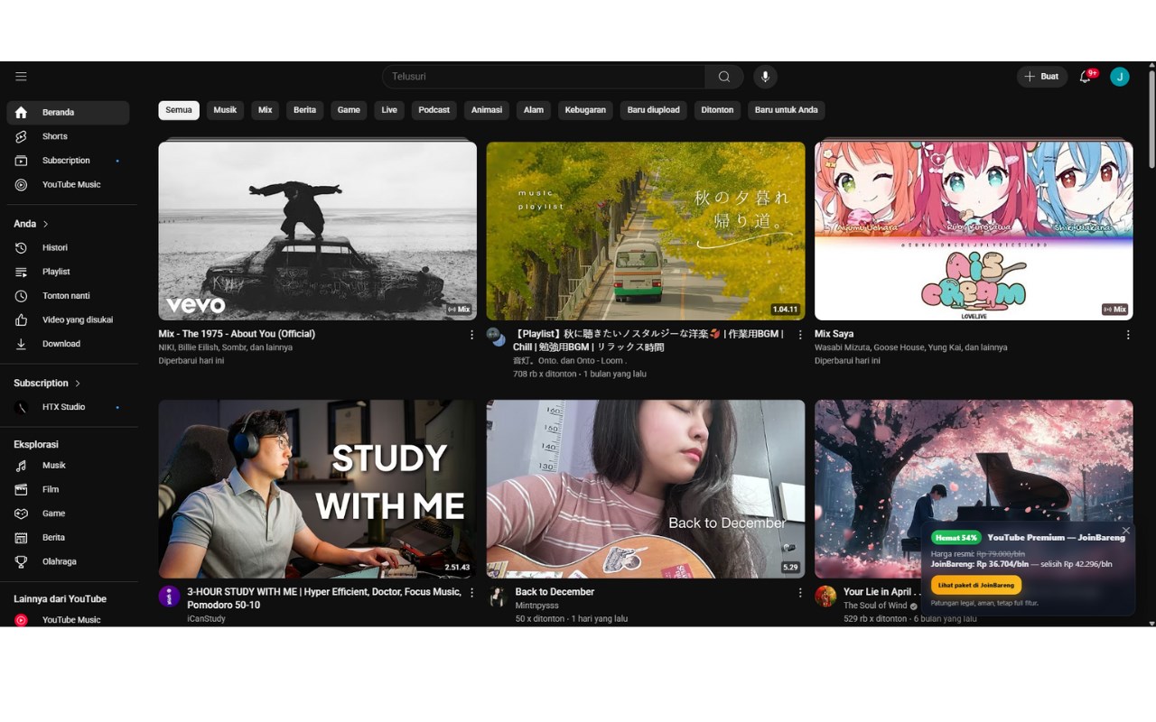Explore the Game category in sidebar

click(68, 514)
